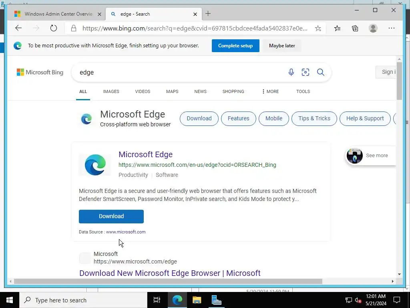Select the ALL results tab

pos(83,91)
